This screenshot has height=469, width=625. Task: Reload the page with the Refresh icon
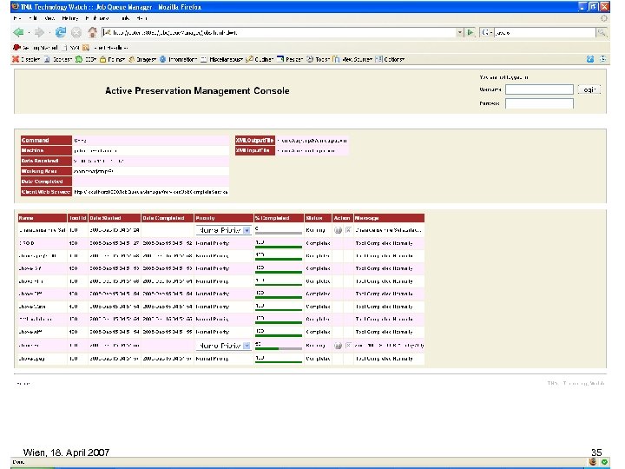click(x=60, y=32)
